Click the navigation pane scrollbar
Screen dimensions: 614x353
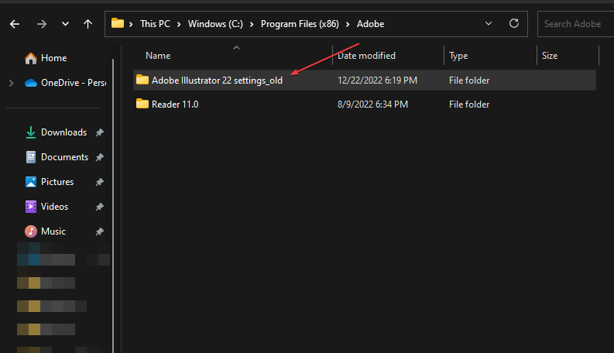click(113, 205)
